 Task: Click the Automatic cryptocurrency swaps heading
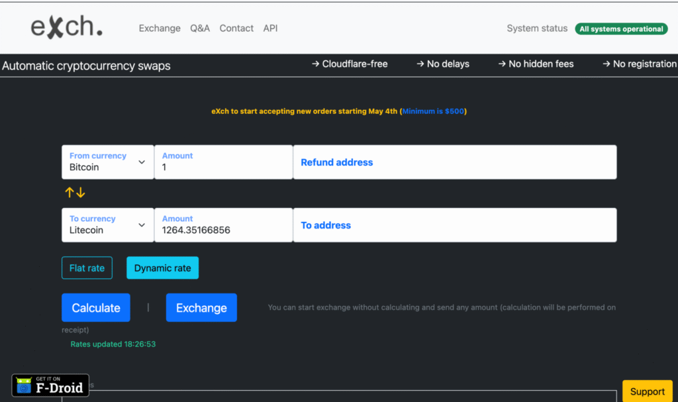click(x=86, y=66)
